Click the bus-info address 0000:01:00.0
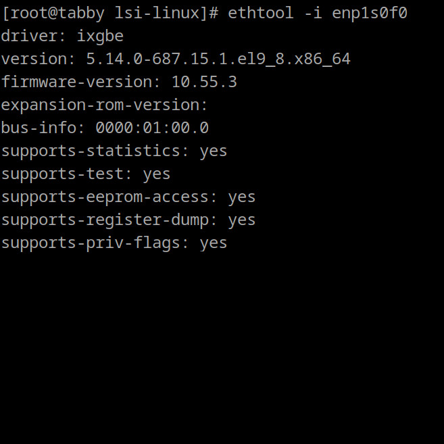This screenshot has height=444, width=444. [152, 128]
